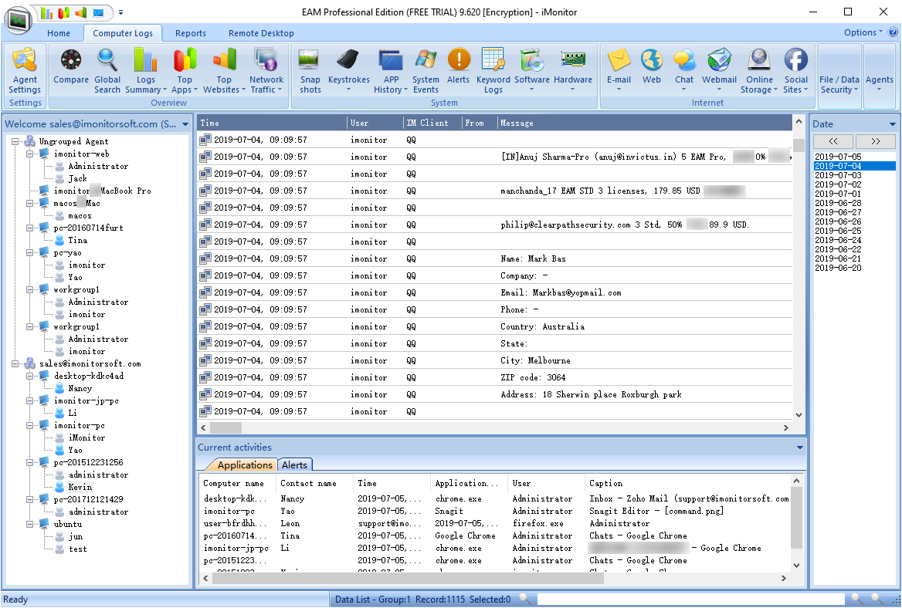Open Agent Settings in the ribbon
The height and width of the screenshot is (608, 902).
(25, 71)
